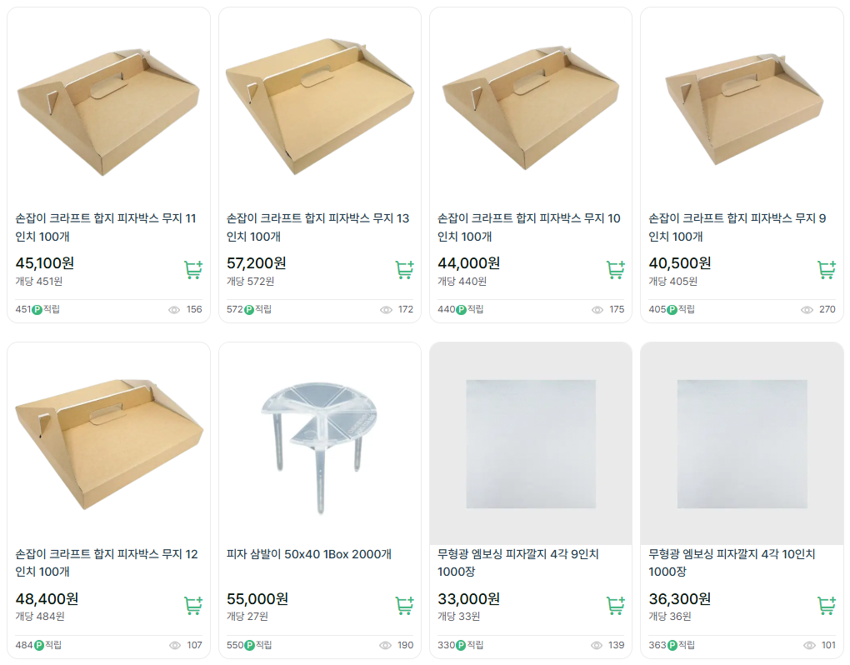Open 손잡이 크라프트 피자박스 무지 10인치 title link
Image resolution: width=850 pixels, height=665 pixels.
click(x=529, y=227)
